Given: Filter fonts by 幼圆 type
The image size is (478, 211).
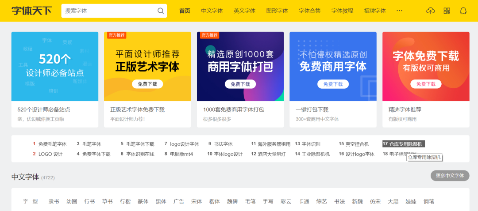Looking at the screenshot, I should (x=72, y=202).
